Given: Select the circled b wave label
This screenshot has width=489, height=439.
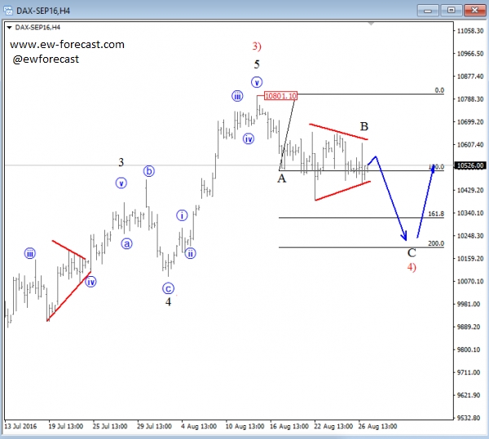Looking at the screenshot, I should (x=149, y=171).
